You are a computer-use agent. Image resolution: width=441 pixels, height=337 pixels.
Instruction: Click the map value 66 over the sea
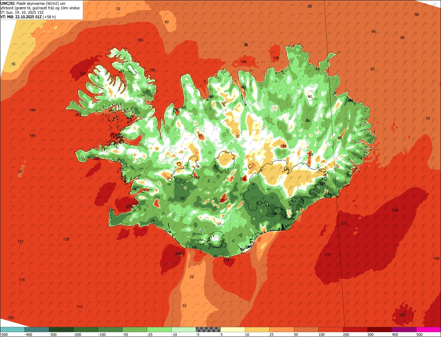373,31
